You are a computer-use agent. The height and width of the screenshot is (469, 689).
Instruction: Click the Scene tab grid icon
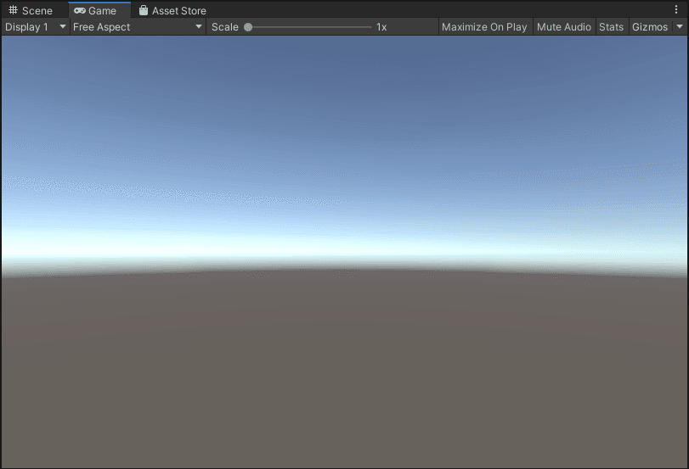[x=14, y=10]
